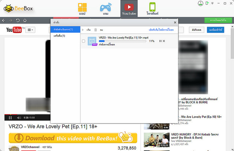Open the Phone tab with green phone icon
The width and height of the screenshot is (234, 151).
[152, 9]
